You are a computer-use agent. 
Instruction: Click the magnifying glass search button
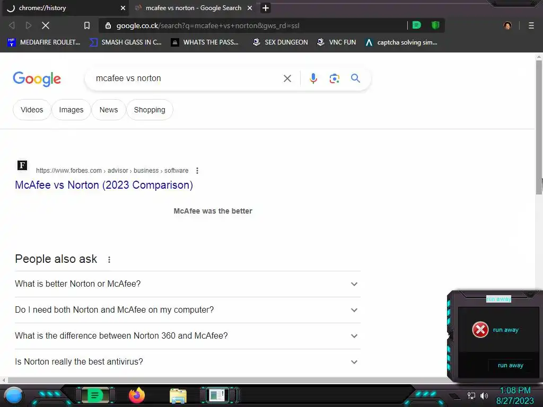pyautogui.click(x=356, y=78)
